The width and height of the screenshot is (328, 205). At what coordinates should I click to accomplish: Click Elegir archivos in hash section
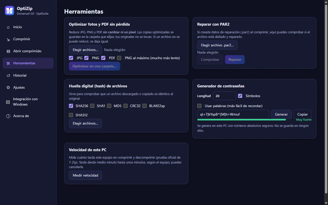point(85,123)
